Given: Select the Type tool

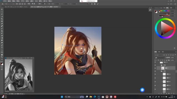Looking at the screenshot, I should [x=2, y=48].
